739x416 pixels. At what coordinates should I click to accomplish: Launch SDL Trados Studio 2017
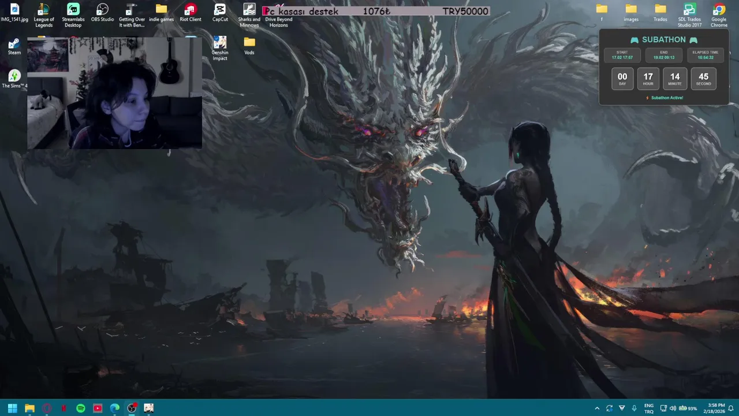(689, 16)
